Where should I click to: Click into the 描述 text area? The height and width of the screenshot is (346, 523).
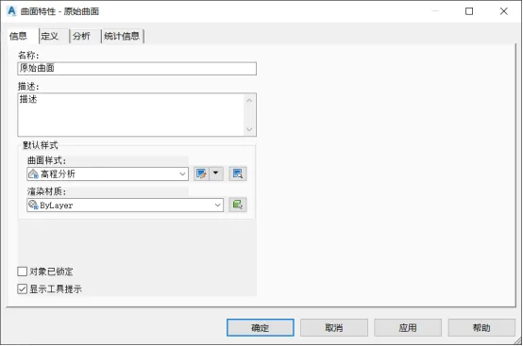[x=131, y=115]
